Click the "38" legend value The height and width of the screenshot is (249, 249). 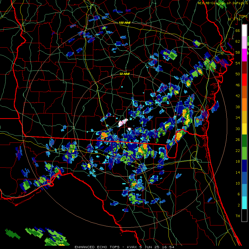coord(238,107)
